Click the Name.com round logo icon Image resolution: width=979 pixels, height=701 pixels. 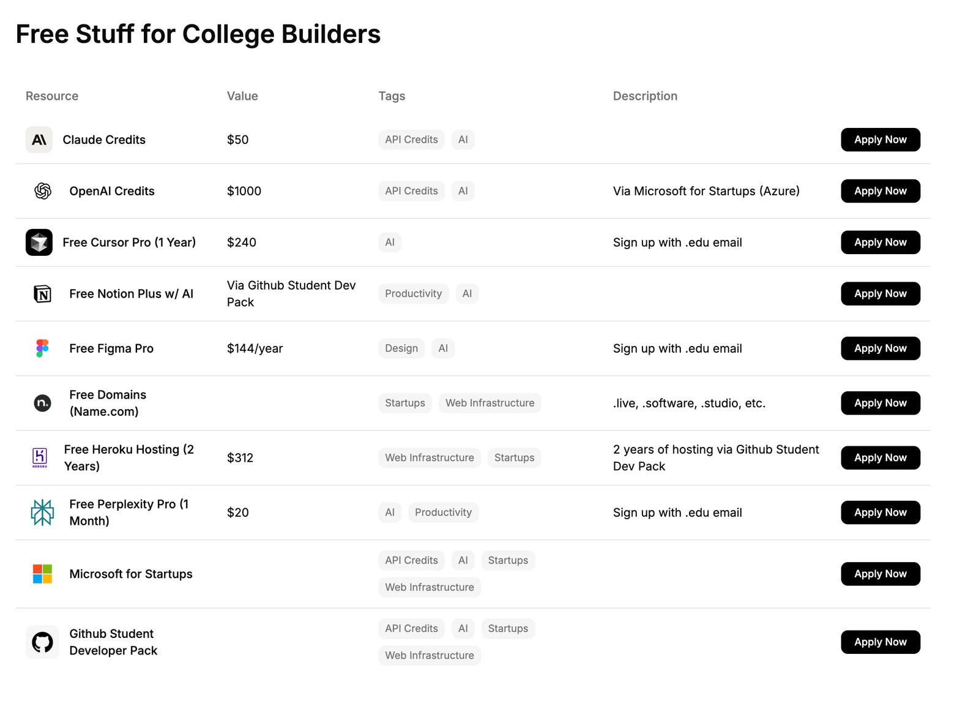pyautogui.click(x=42, y=403)
